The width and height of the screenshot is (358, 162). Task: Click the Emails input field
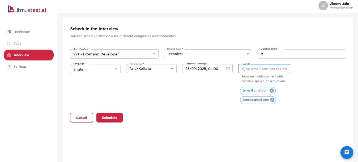point(264,69)
